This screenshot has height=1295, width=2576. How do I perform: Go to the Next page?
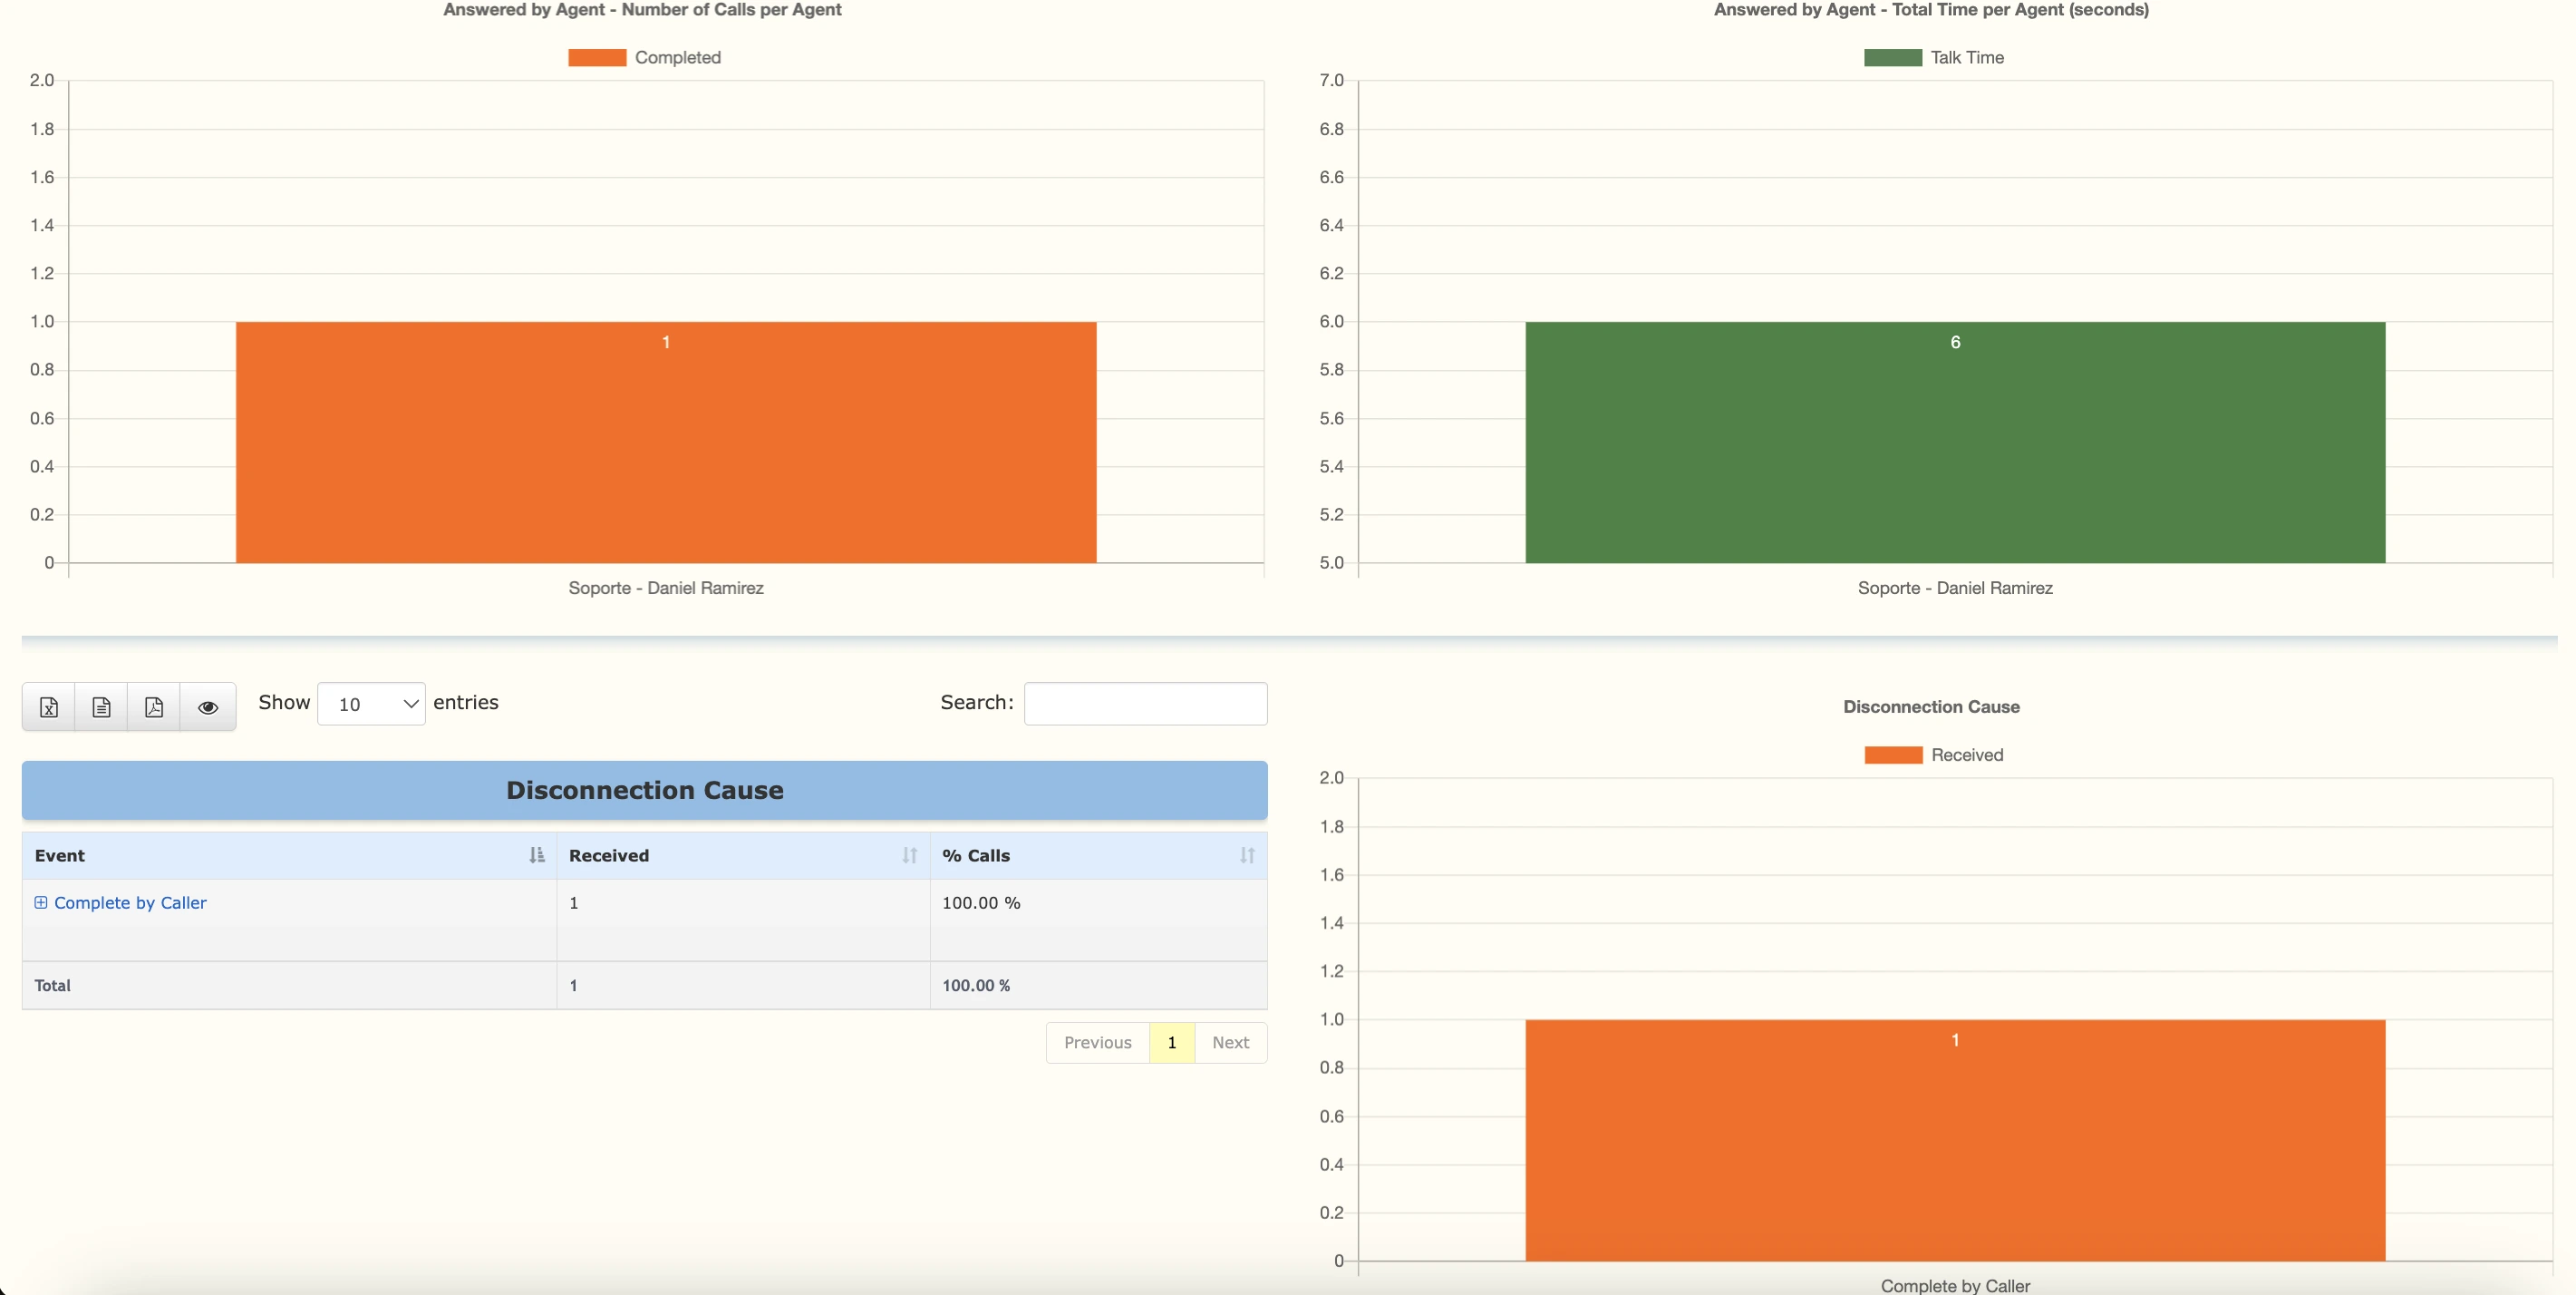click(x=1230, y=1042)
